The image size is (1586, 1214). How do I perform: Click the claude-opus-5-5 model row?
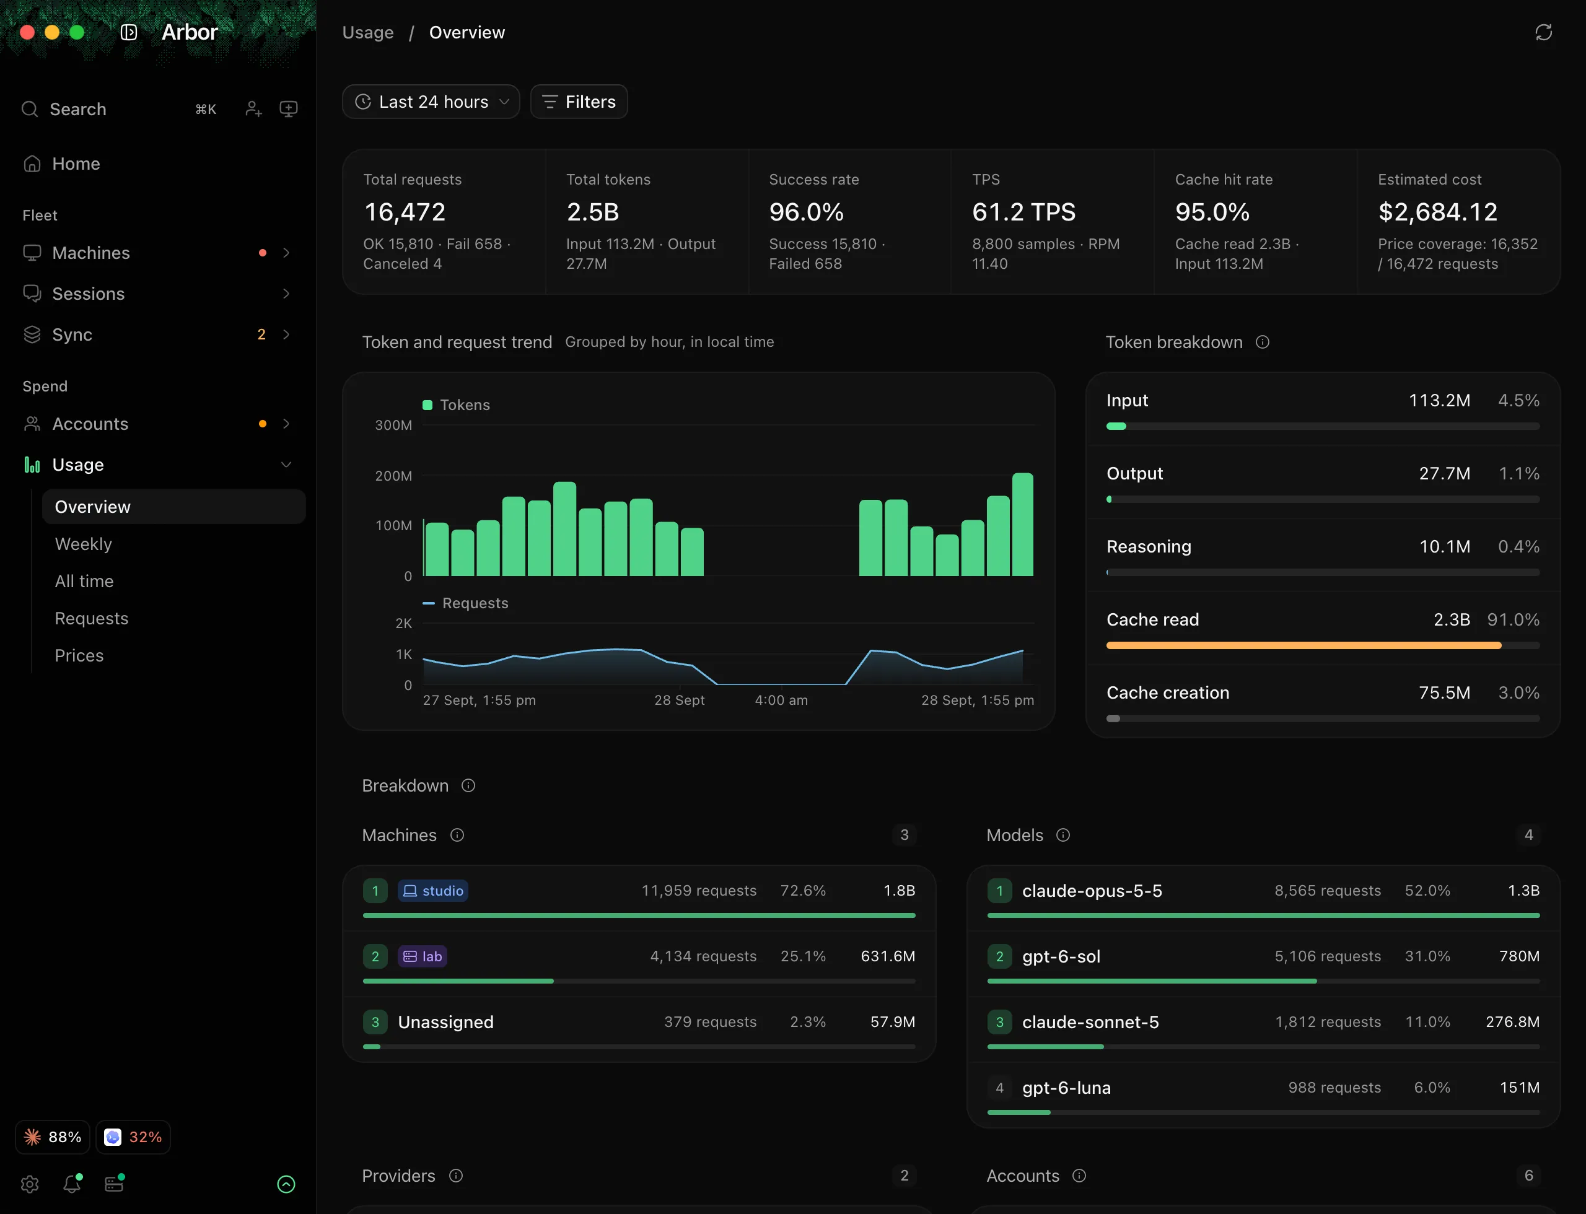1263,898
